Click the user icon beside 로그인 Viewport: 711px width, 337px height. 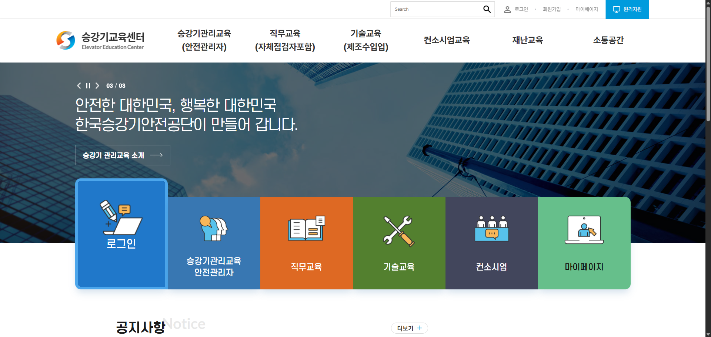pyautogui.click(x=507, y=9)
